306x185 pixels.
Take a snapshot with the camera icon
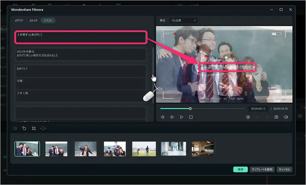point(277,117)
